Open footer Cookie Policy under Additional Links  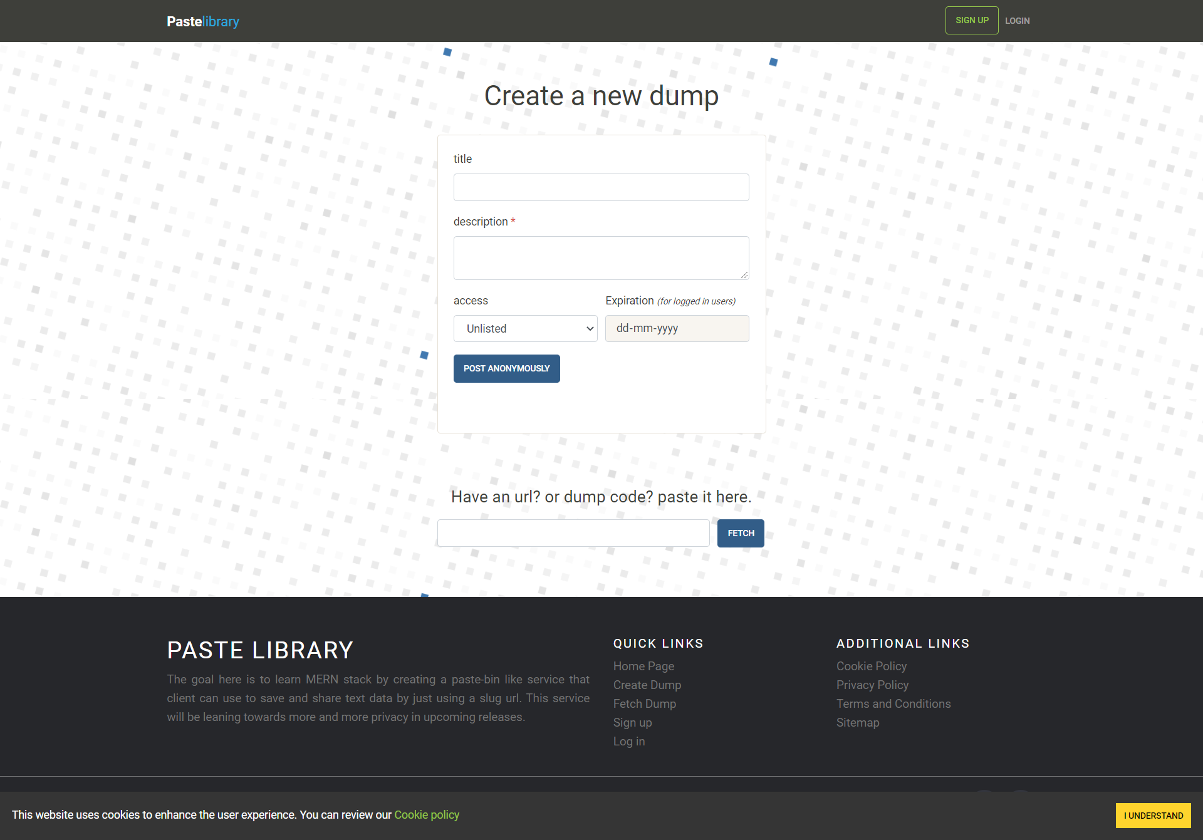click(x=871, y=666)
